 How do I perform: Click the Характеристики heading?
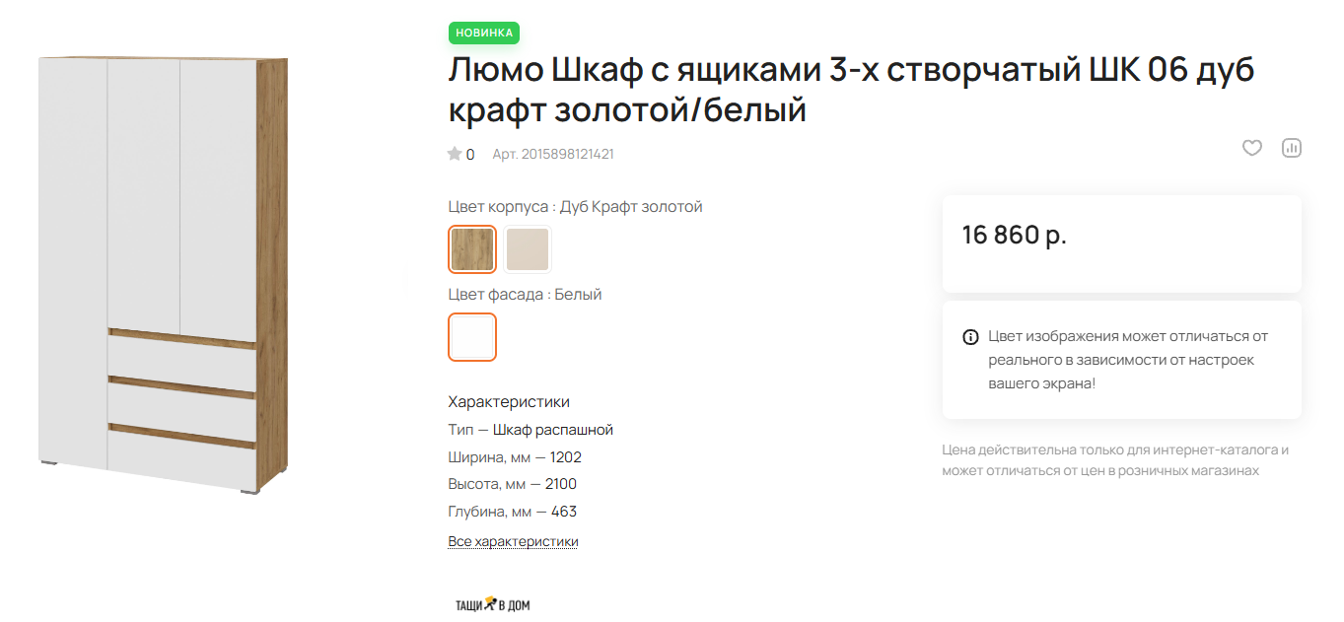509,402
